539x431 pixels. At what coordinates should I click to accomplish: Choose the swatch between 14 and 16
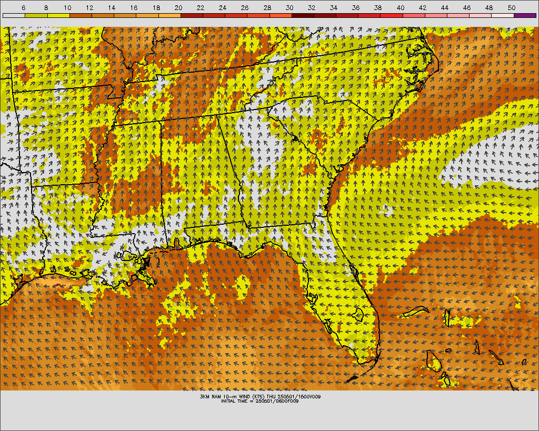[125, 15]
